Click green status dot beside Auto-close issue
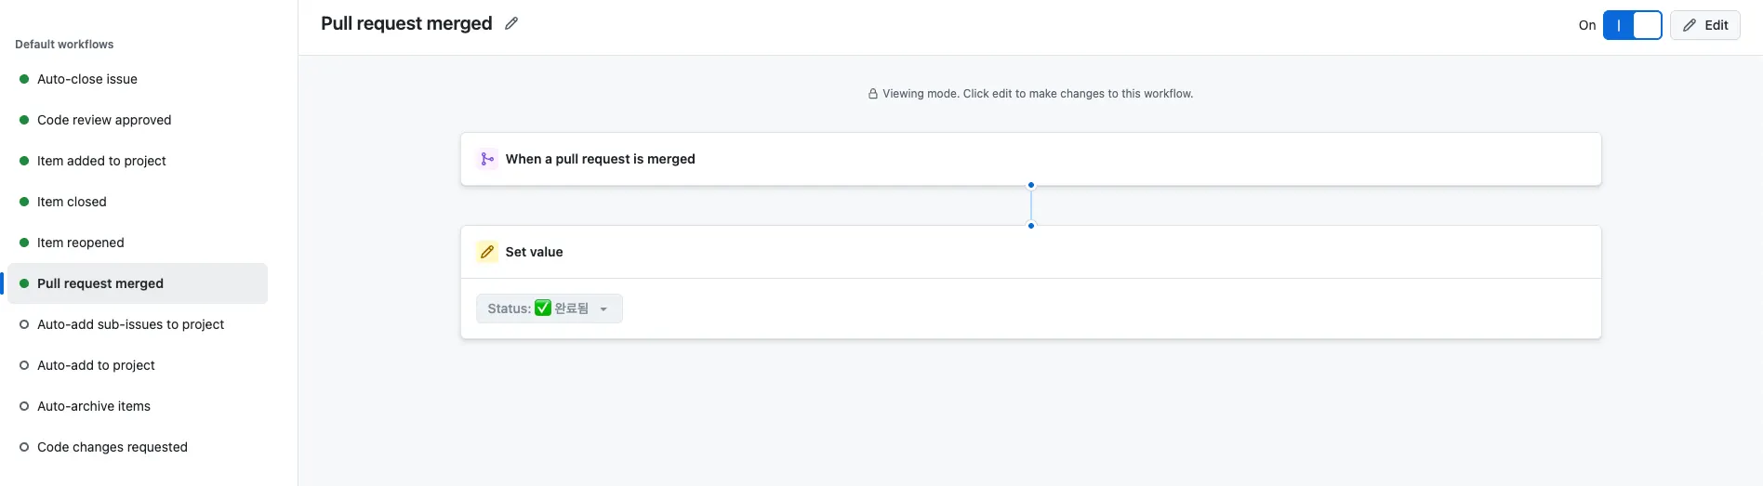Viewport: 1763px width, 486px height. [24, 79]
